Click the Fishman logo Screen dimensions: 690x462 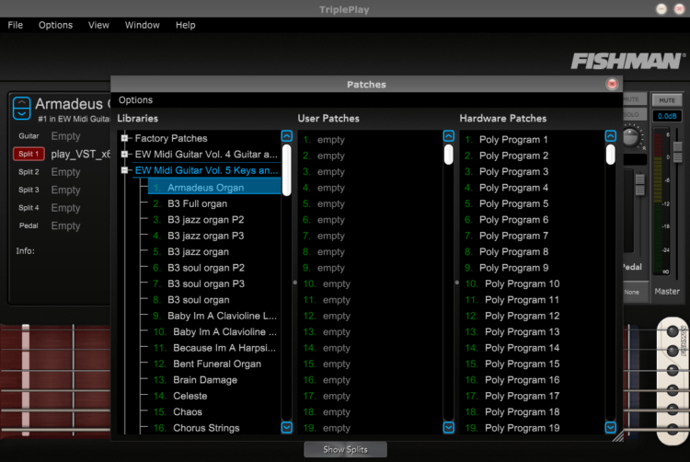(x=628, y=61)
